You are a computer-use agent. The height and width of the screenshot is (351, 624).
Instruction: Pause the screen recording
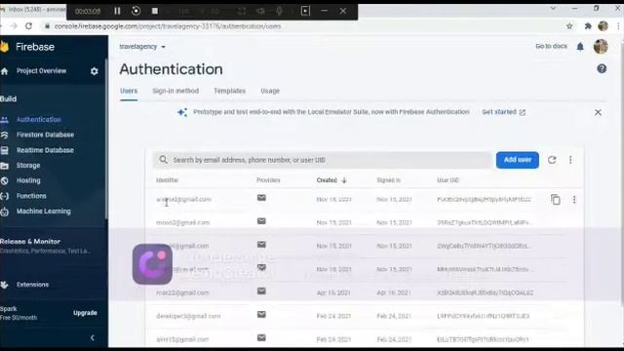click(x=117, y=11)
